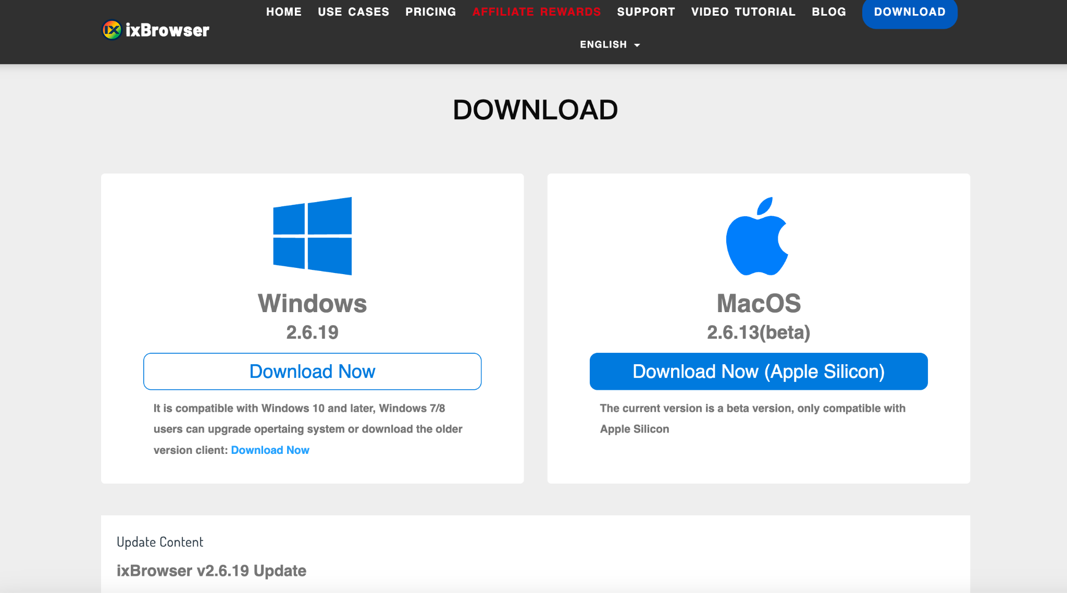Click the language dropdown arrow caret
This screenshot has width=1067, height=593.
click(x=637, y=45)
